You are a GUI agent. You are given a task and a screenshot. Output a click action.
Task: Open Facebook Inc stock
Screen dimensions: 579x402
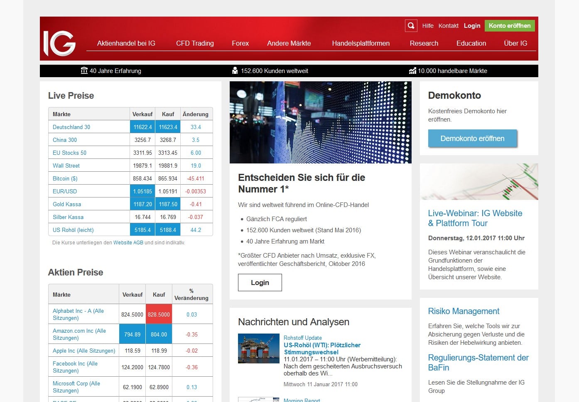pos(75,367)
